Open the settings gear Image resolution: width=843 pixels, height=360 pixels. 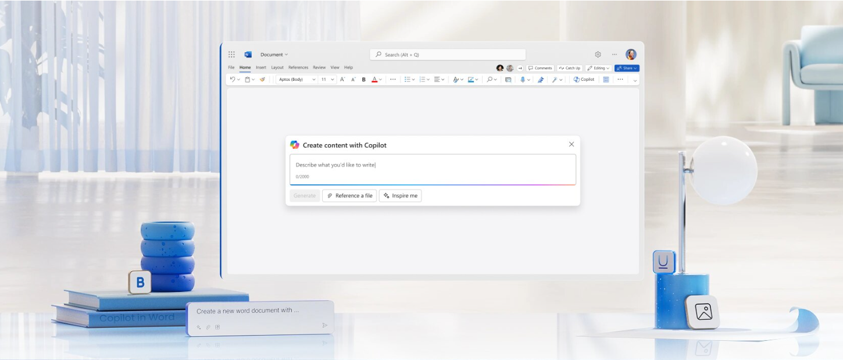pyautogui.click(x=598, y=55)
